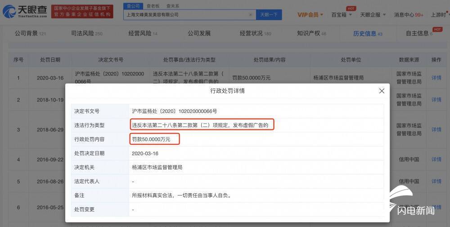450x227 pixels.
Task: Open 详情 for the 2016-09-22 penalty row
Action: pos(436,160)
